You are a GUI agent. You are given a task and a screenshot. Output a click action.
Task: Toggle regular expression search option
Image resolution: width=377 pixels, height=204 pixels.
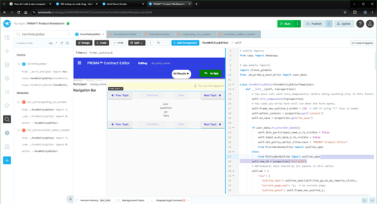coord(56,43)
